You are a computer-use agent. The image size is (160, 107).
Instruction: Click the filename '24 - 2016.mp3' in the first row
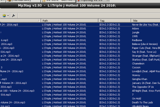pyautogui.click(x=9, y=25)
